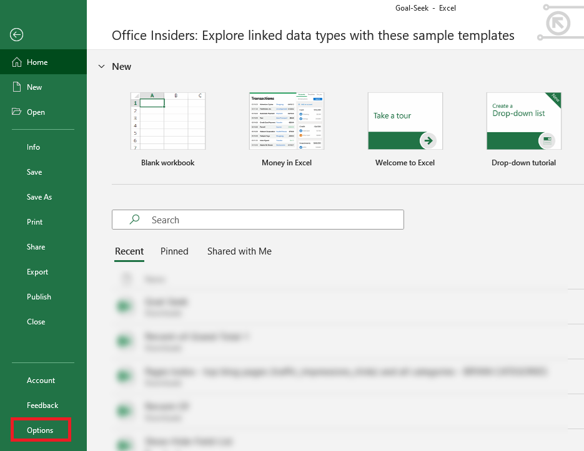Open the Share page

(43, 247)
